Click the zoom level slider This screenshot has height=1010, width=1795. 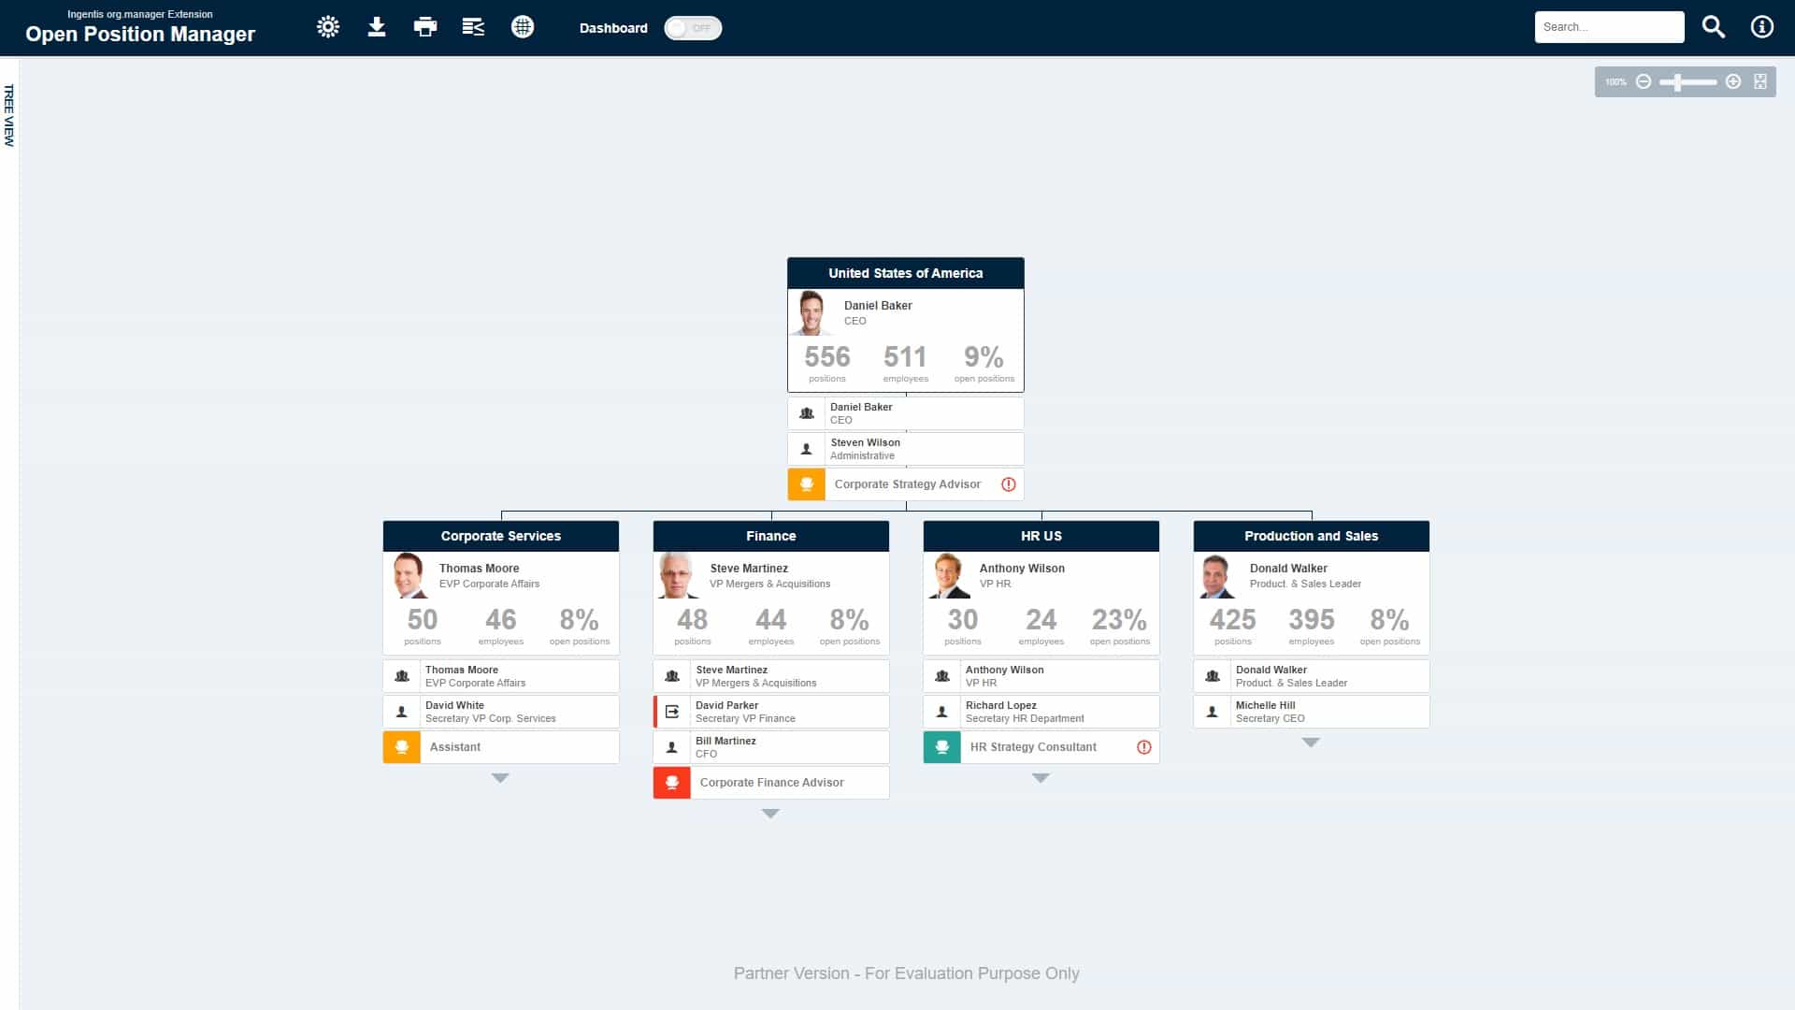point(1687,82)
